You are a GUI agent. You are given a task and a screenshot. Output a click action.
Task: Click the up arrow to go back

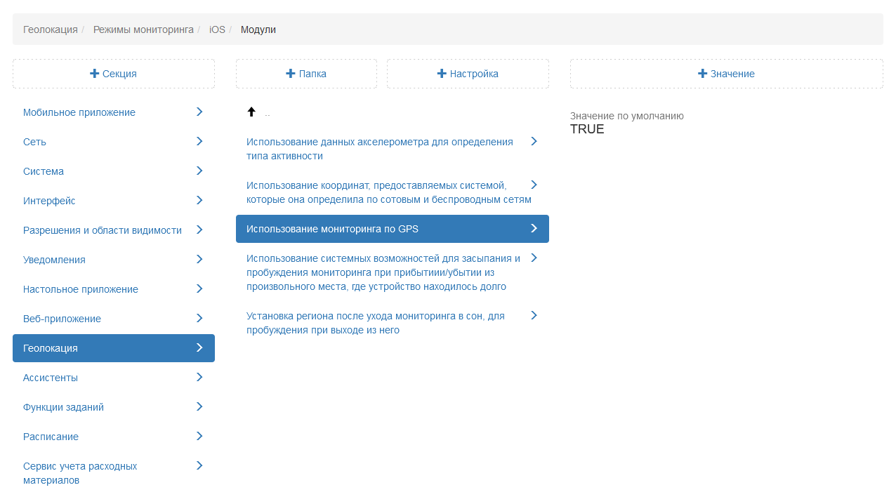(251, 112)
